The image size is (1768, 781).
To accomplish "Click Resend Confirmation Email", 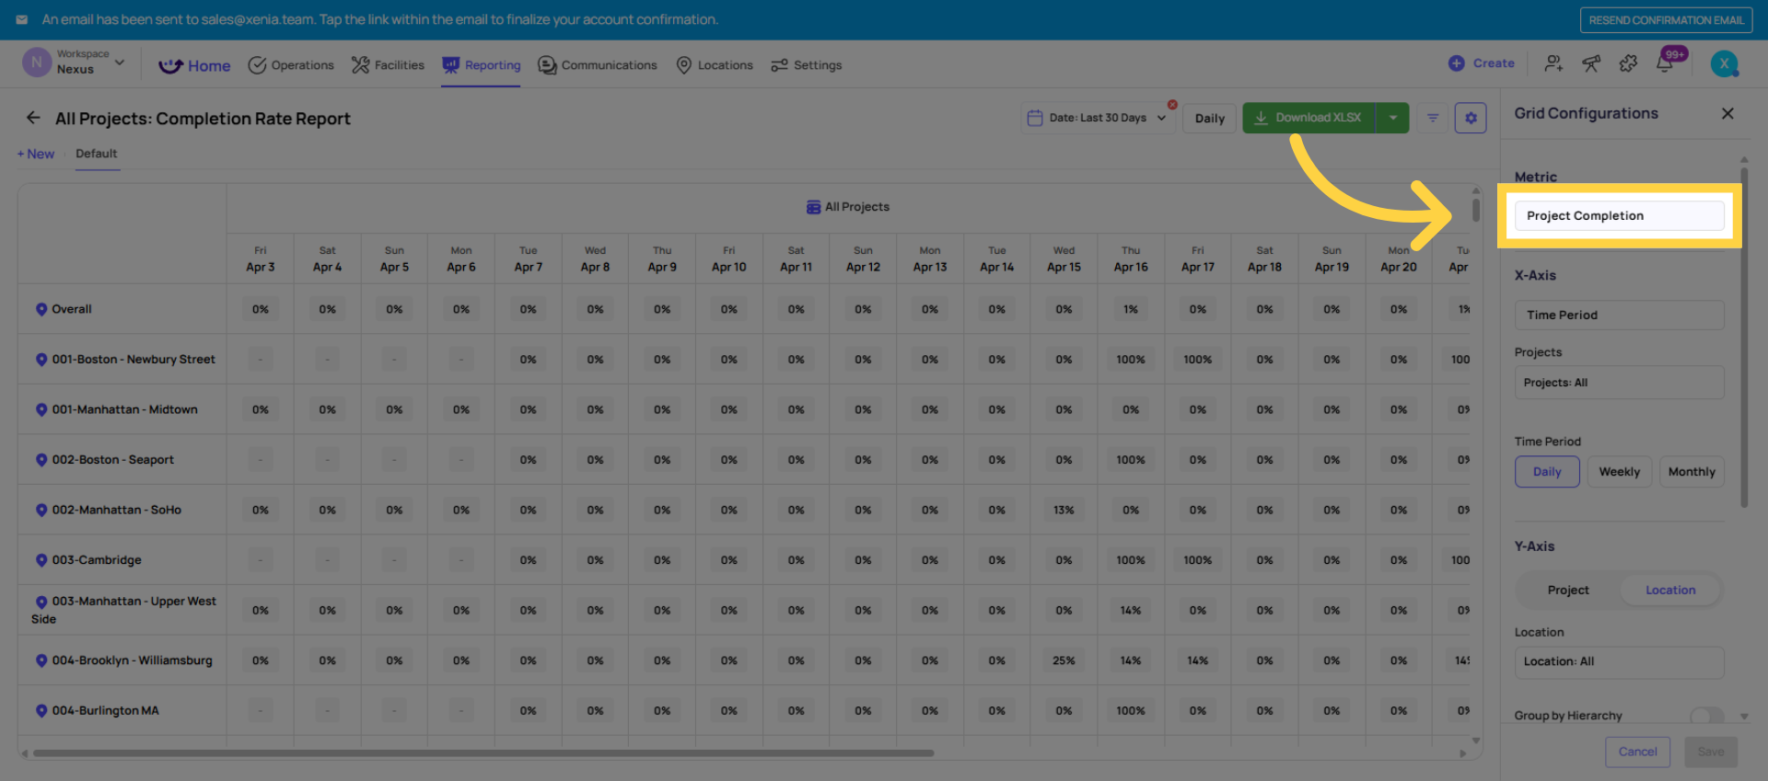I will [1667, 19].
